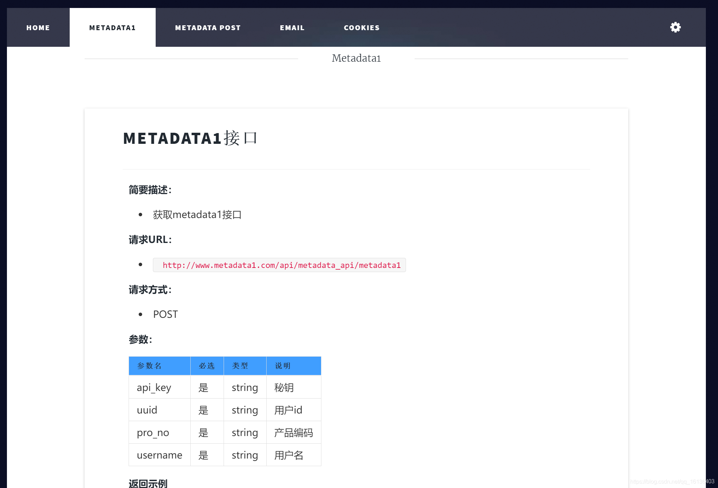Select the api_key parameter cell

pos(159,387)
